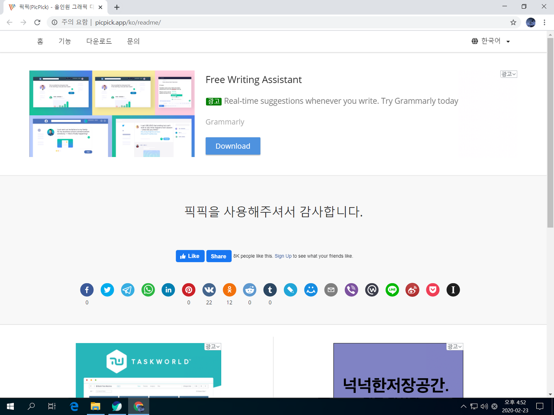Image resolution: width=554 pixels, height=415 pixels.
Task: Expand the 광고 menu on purple storage ad
Action: 455,347
